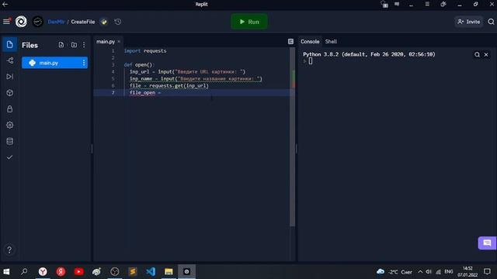Select main.py in the file tree
497x279 pixels.
point(54,63)
